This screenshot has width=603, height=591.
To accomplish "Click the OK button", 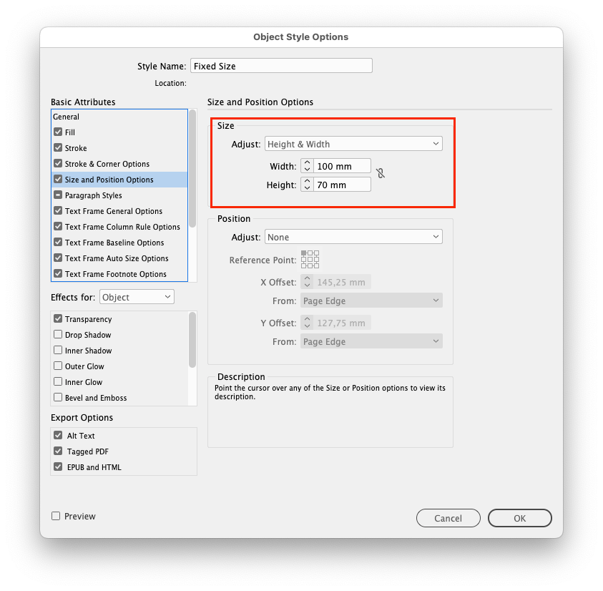I will (x=520, y=518).
